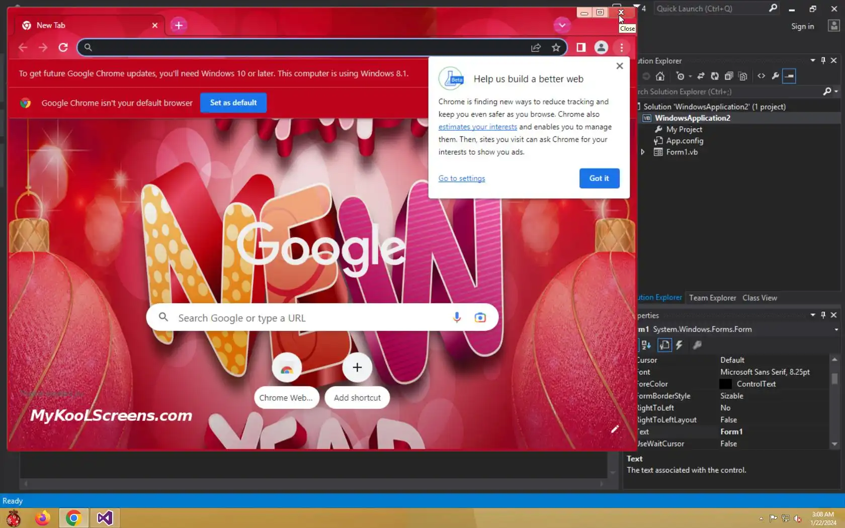Viewport: 845px width, 528px height.
Task: Select App.config file
Action: 685,141
